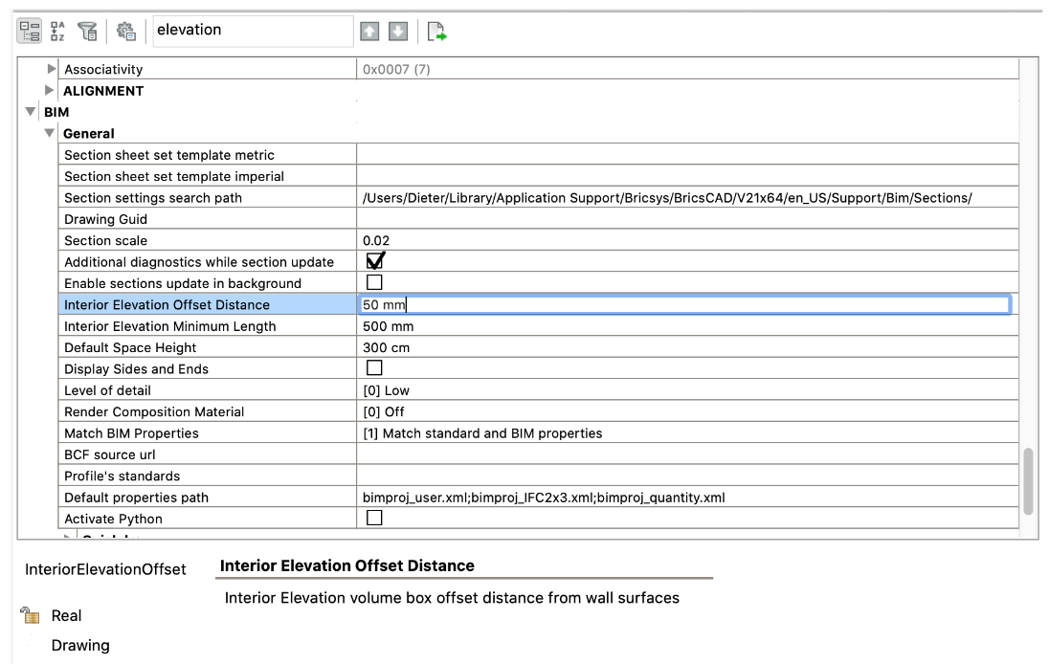Click the [0] Low detail value
The width and height of the screenshot is (1049, 664).
coord(386,390)
